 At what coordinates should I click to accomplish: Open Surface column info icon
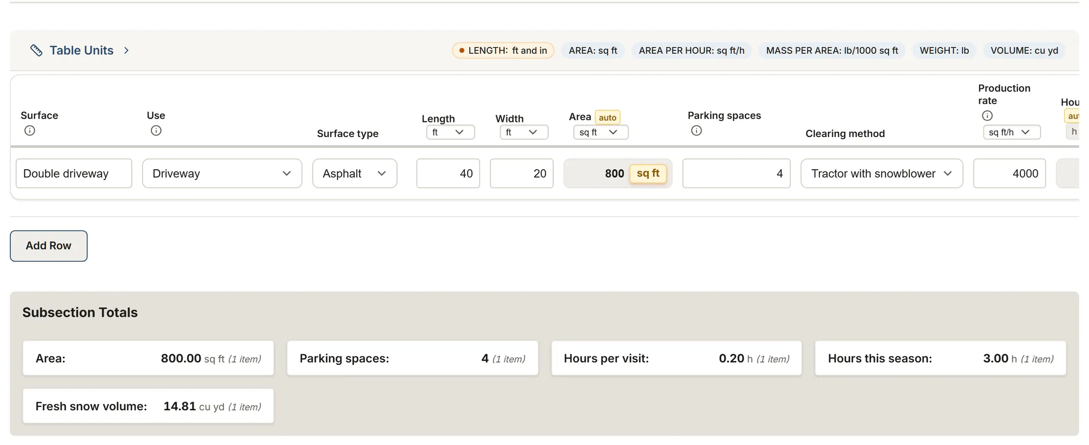30,131
